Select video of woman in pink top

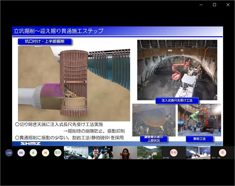pyautogui.click(x=125, y=153)
